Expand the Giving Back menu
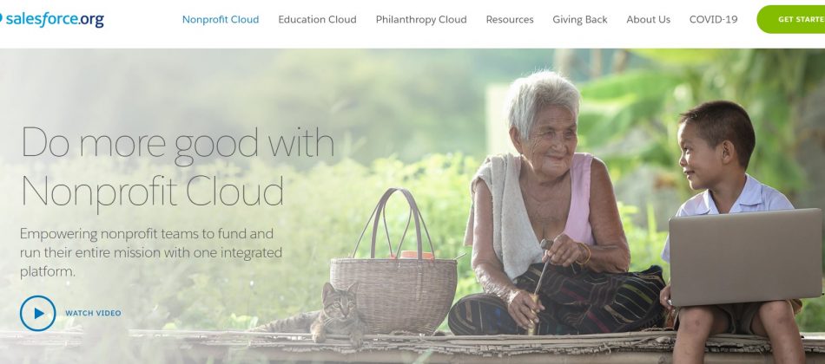 pos(580,19)
